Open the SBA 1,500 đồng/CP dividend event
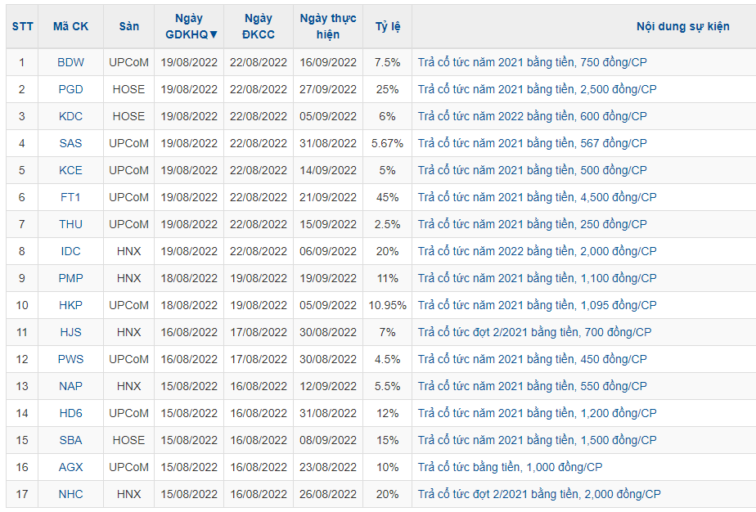 point(537,440)
